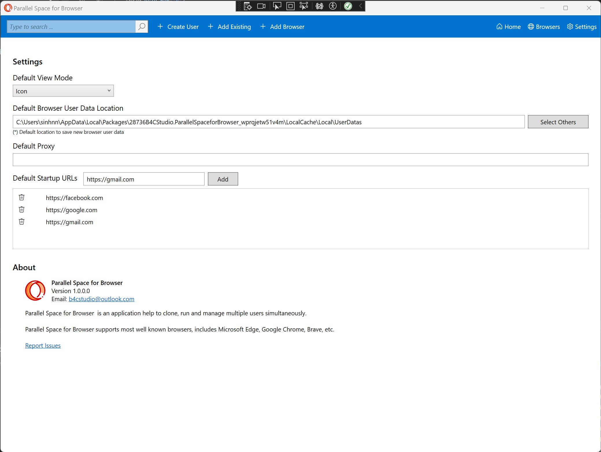The width and height of the screenshot is (601, 452).
Task: Open the b4cstudio@outlook.com email link
Action: point(101,299)
